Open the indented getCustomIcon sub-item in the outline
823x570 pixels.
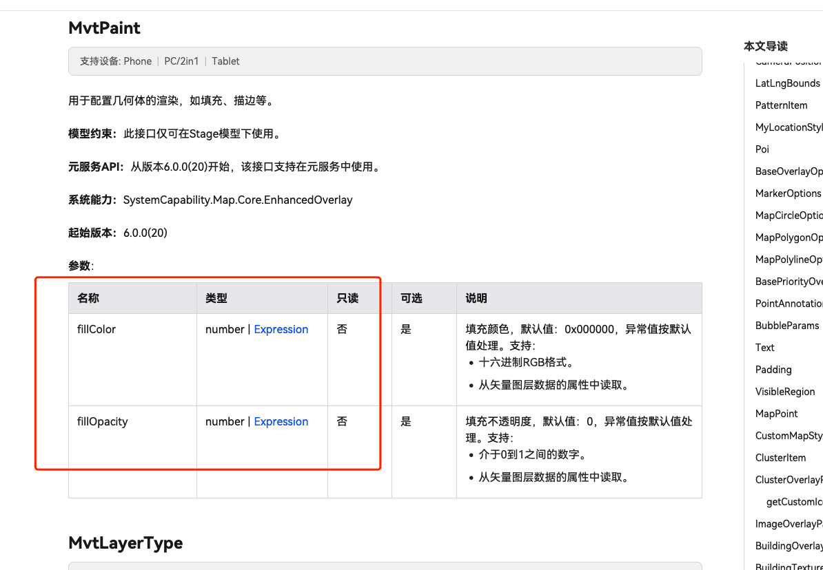coord(794,502)
